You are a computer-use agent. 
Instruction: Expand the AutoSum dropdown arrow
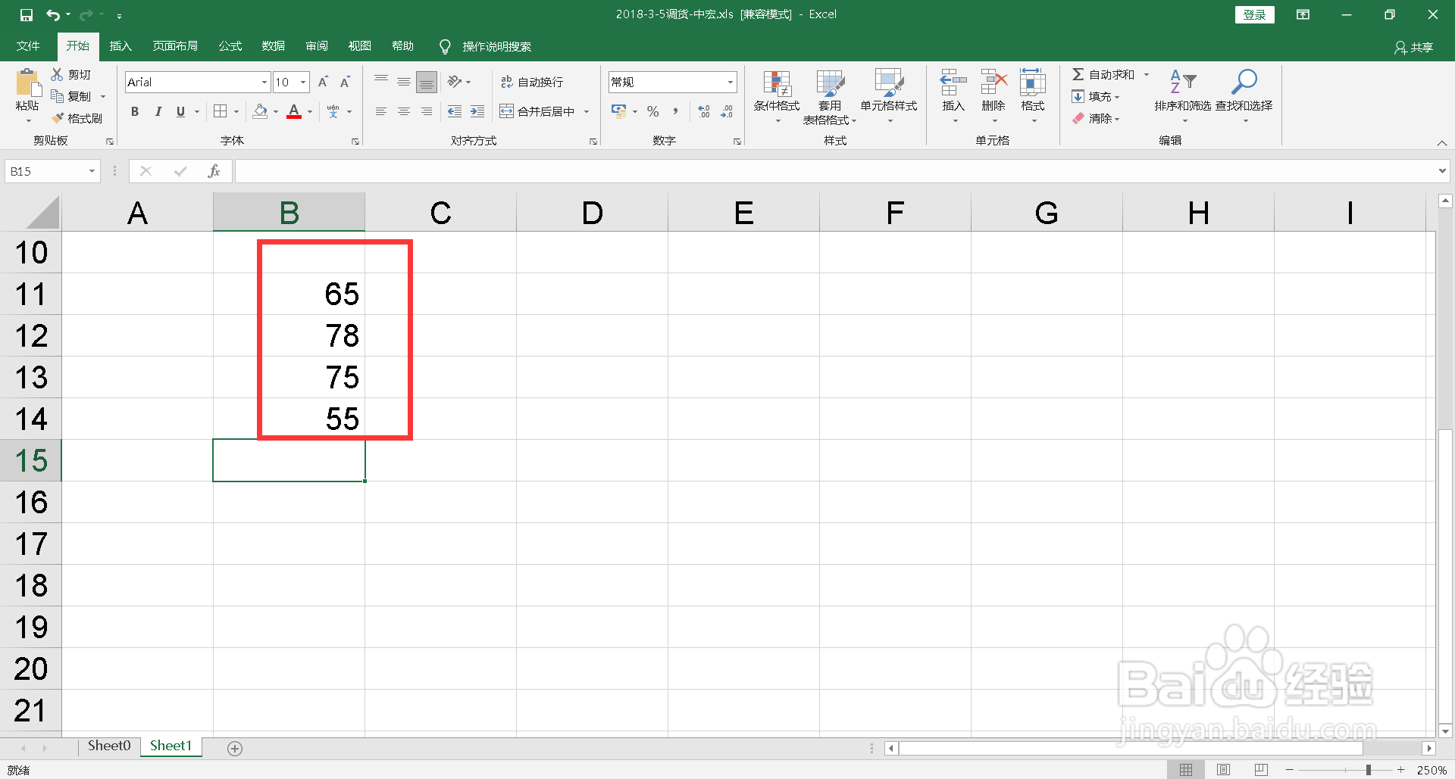[x=1147, y=74]
